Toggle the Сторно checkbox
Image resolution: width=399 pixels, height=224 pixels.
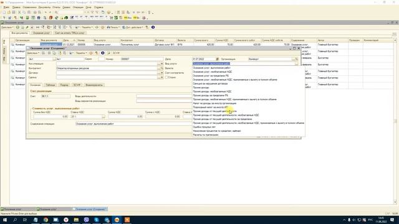coord(166,77)
